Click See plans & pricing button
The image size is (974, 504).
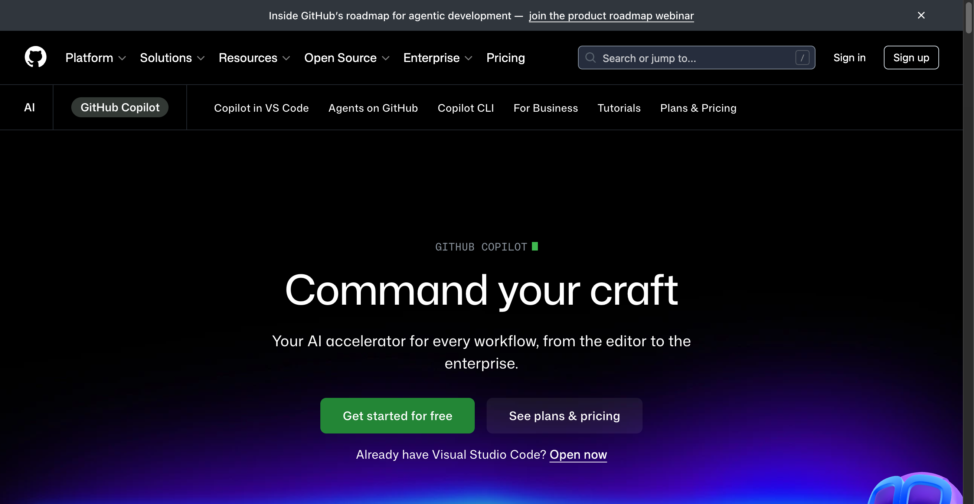click(564, 416)
